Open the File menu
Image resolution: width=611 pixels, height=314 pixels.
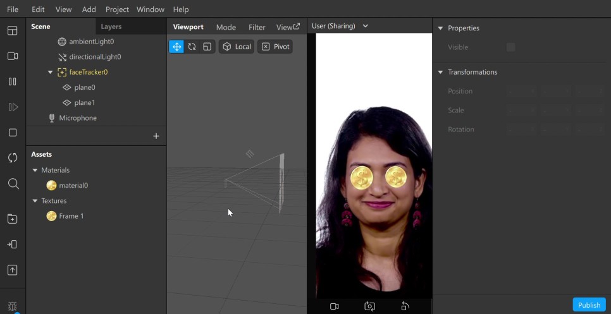coord(13,9)
